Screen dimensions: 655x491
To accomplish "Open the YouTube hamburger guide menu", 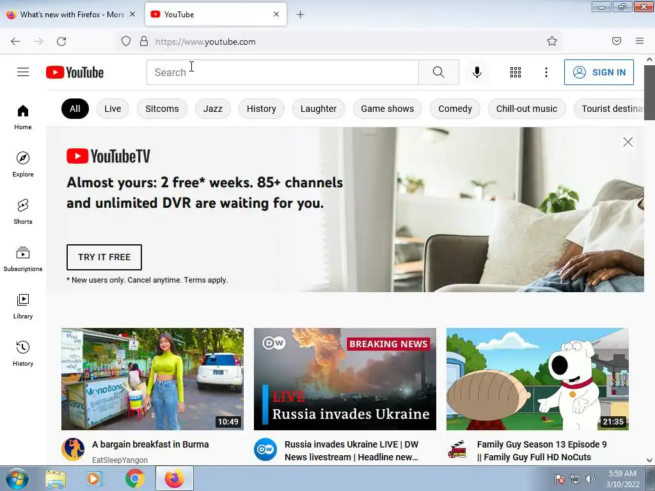I will pos(23,72).
